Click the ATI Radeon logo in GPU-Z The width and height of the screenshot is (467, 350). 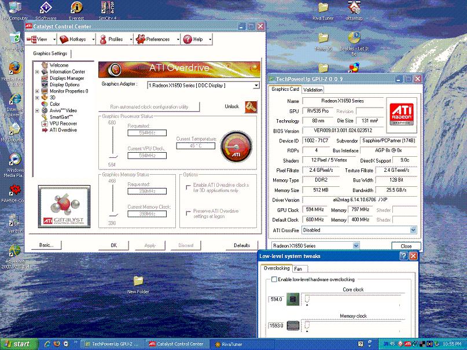click(x=402, y=115)
